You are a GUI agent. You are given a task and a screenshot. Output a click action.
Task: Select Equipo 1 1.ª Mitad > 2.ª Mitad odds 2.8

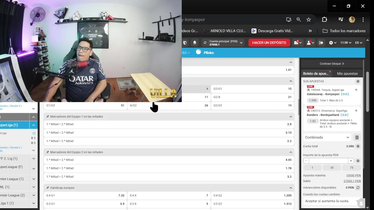pyautogui.click(x=169, y=124)
